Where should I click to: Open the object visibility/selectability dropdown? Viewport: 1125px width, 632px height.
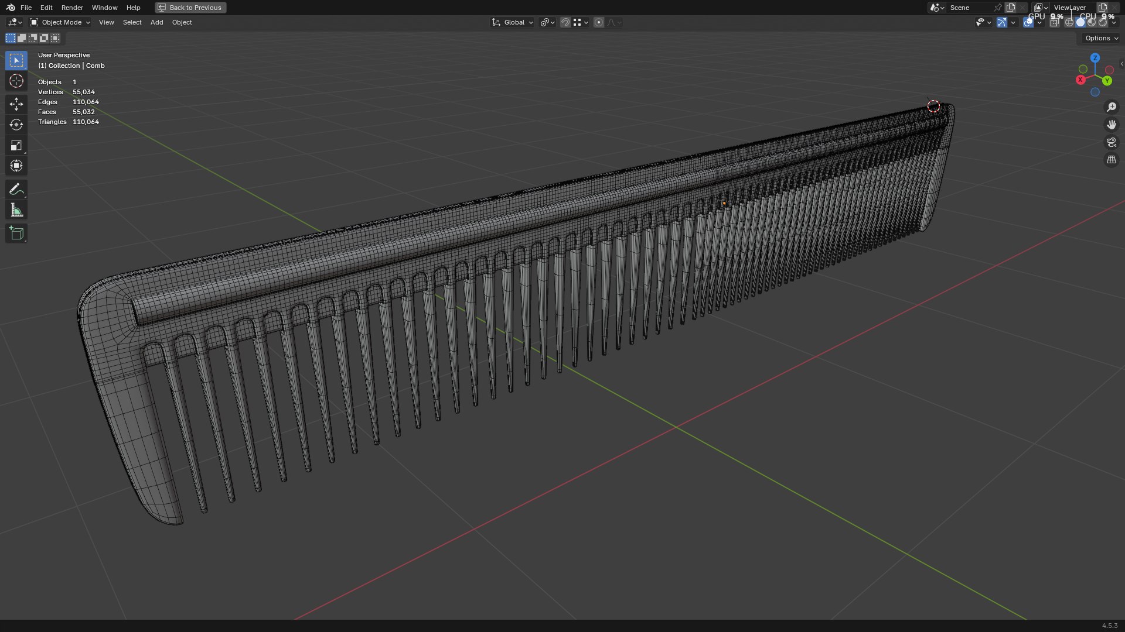[983, 22]
